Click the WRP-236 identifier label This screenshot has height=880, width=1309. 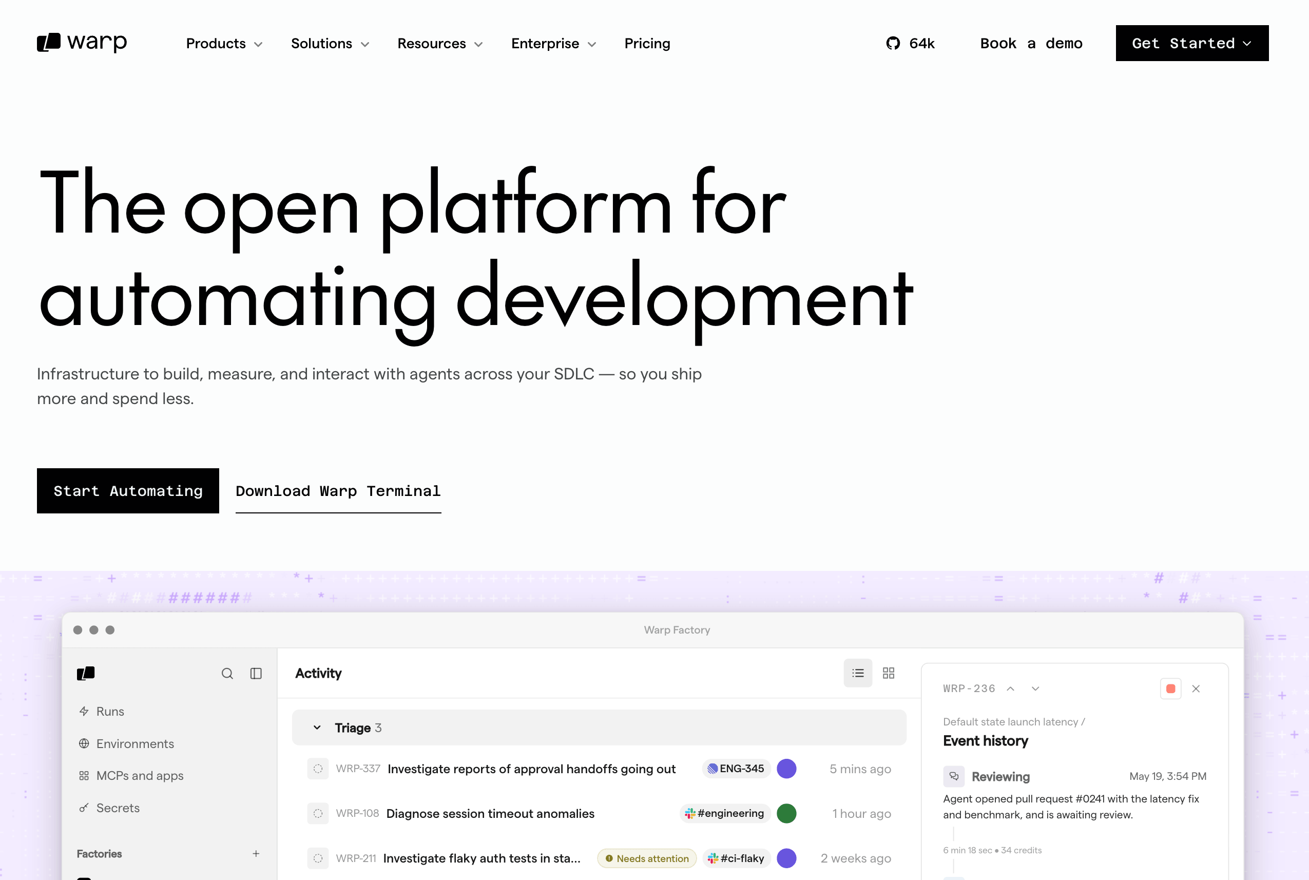[x=969, y=688]
